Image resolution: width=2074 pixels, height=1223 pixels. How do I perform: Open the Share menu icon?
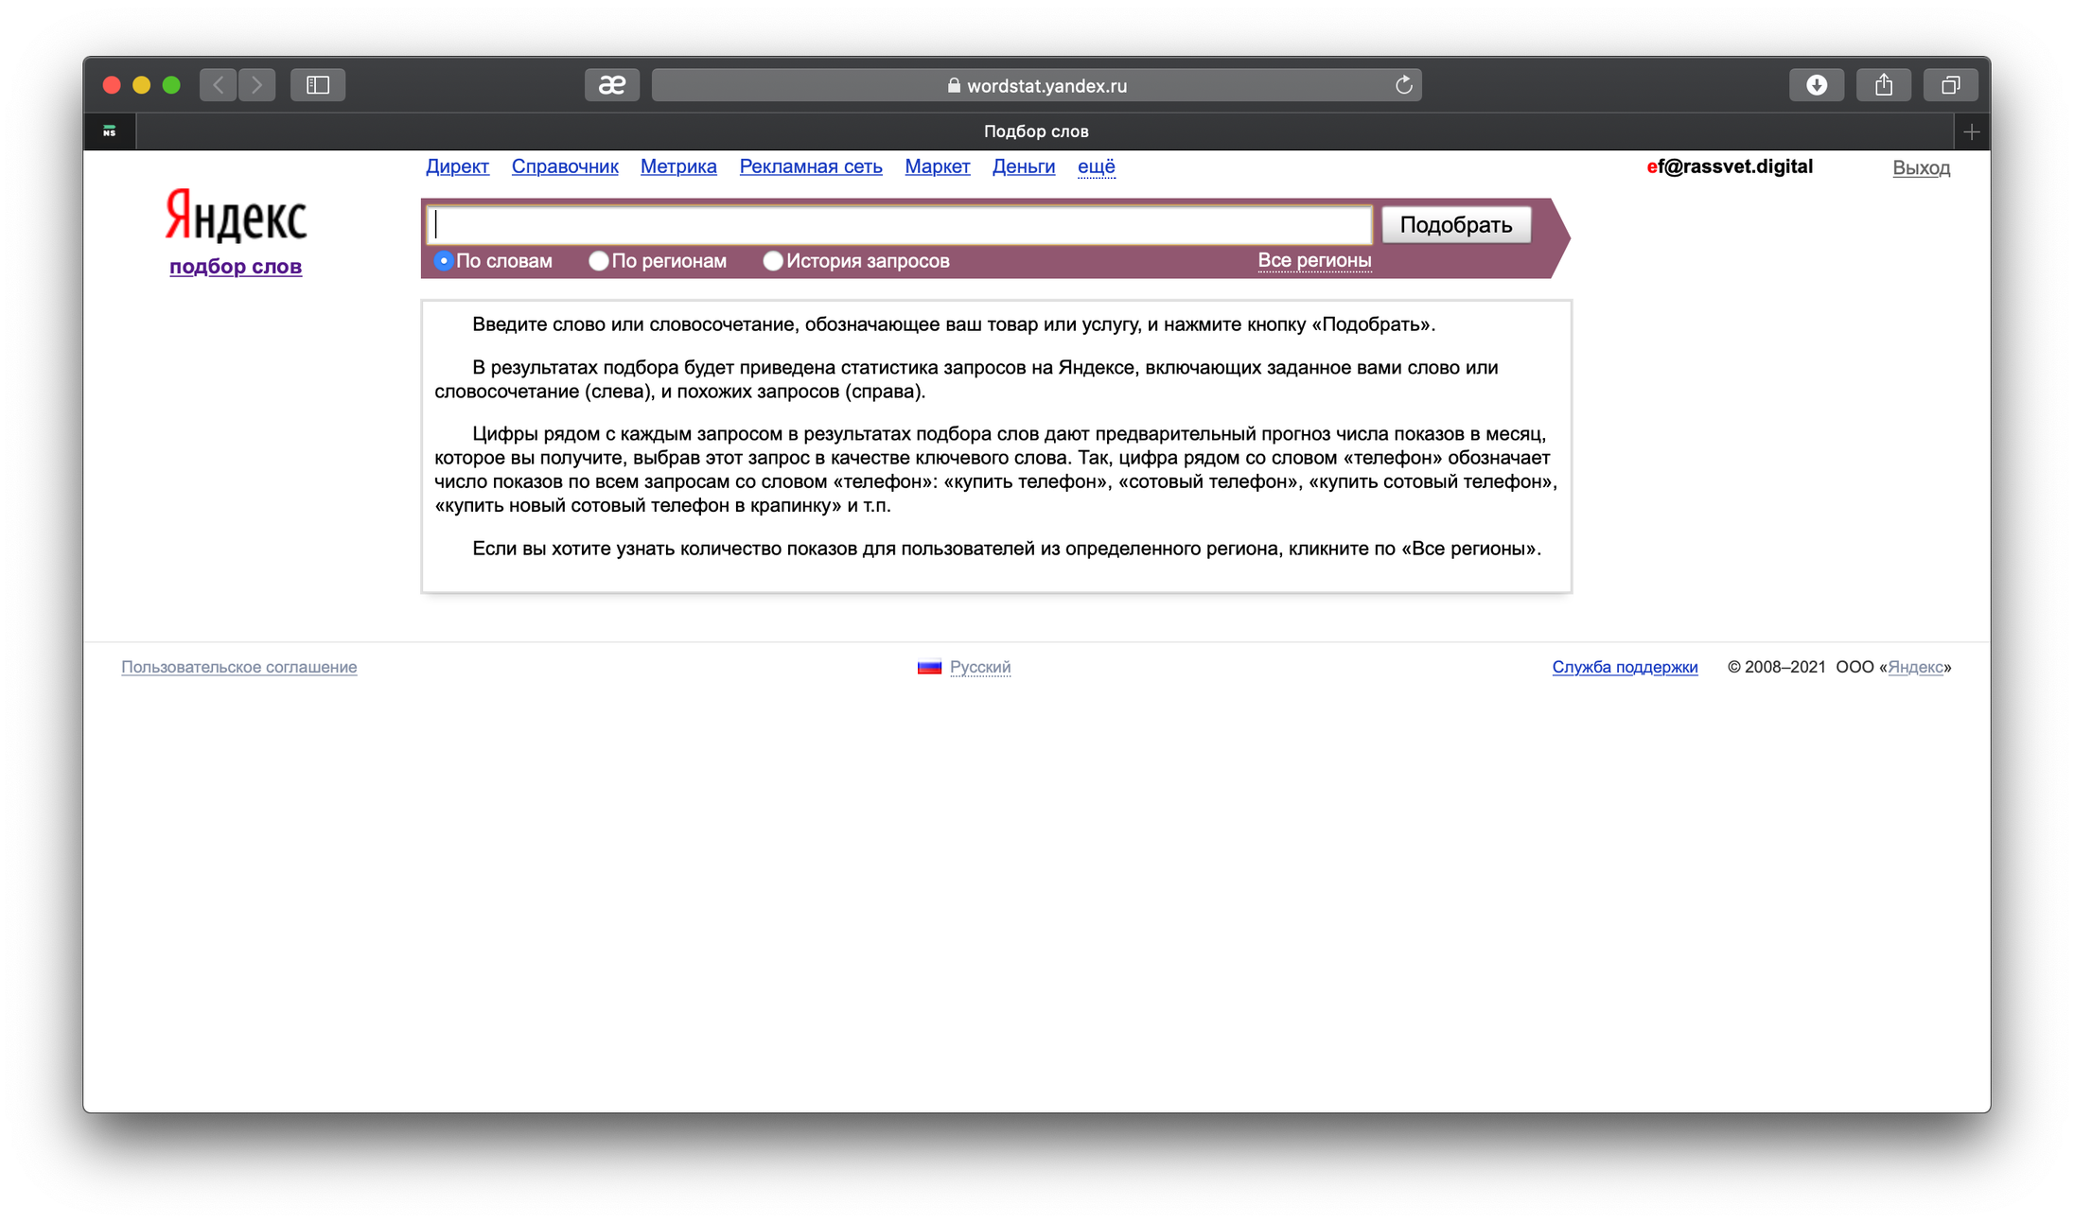pyautogui.click(x=1884, y=85)
